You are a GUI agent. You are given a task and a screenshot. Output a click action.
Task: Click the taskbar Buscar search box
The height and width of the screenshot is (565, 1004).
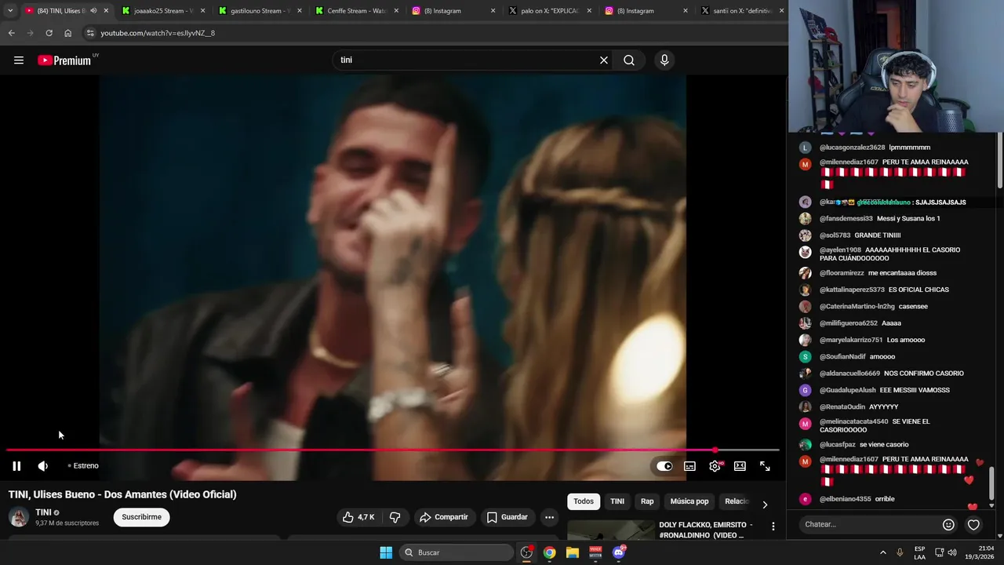pyautogui.click(x=457, y=552)
